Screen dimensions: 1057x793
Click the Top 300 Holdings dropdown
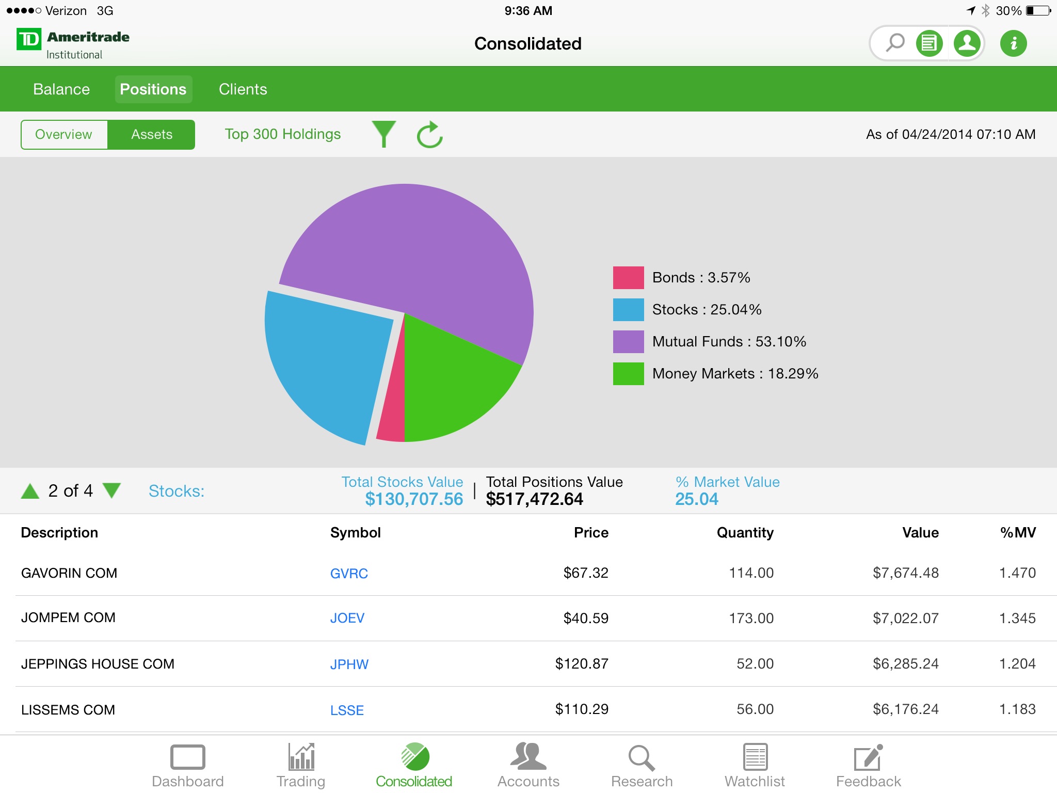pos(284,133)
